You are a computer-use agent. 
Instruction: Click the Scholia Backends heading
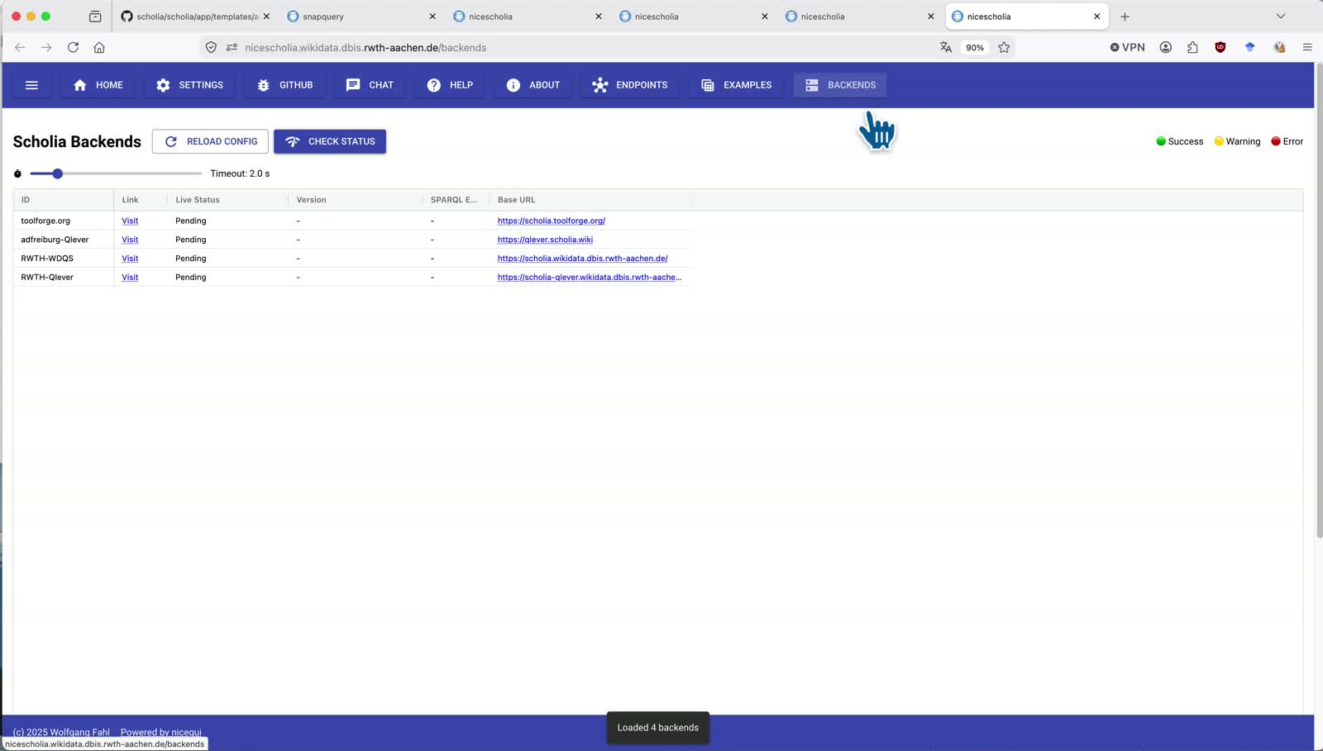[77, 141]
